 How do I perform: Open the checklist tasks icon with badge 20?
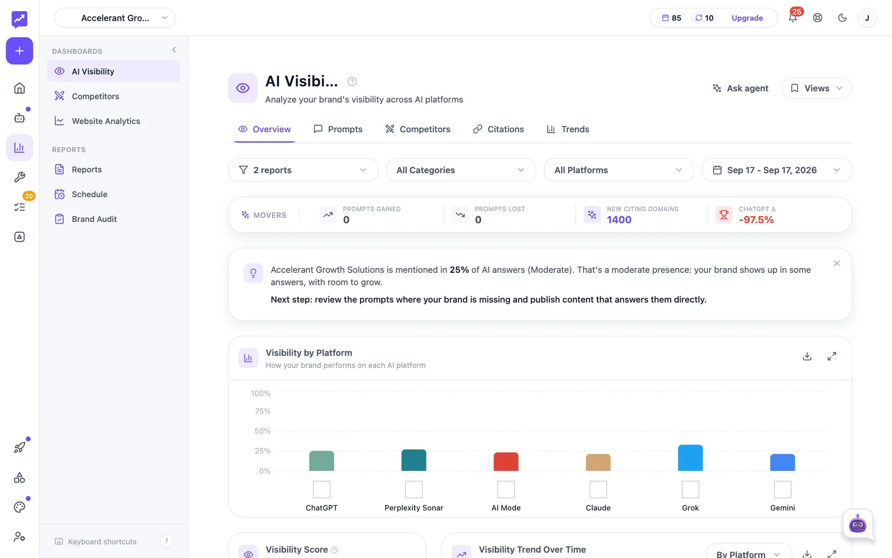click(x=19, y=207)
